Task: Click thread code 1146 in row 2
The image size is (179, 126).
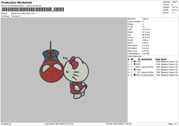Action: pyautogui.click(x=158, y=64)
